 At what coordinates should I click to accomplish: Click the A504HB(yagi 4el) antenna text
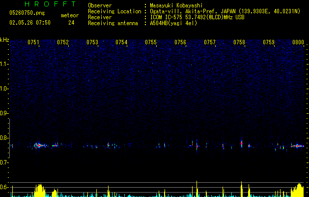pyautogui.click(x=173, y=23)
